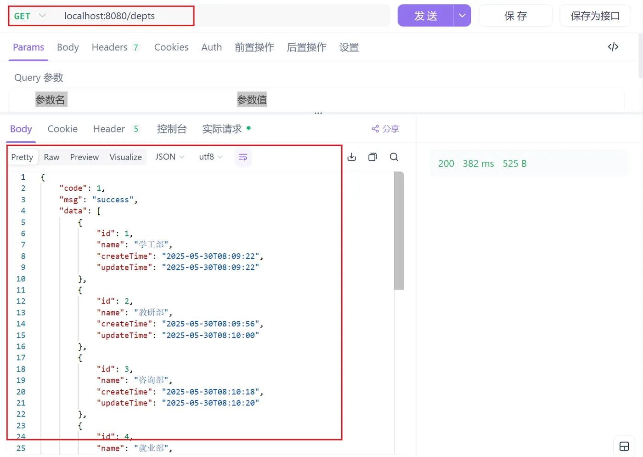Switch to Visualize view mode

coord(125,157)
